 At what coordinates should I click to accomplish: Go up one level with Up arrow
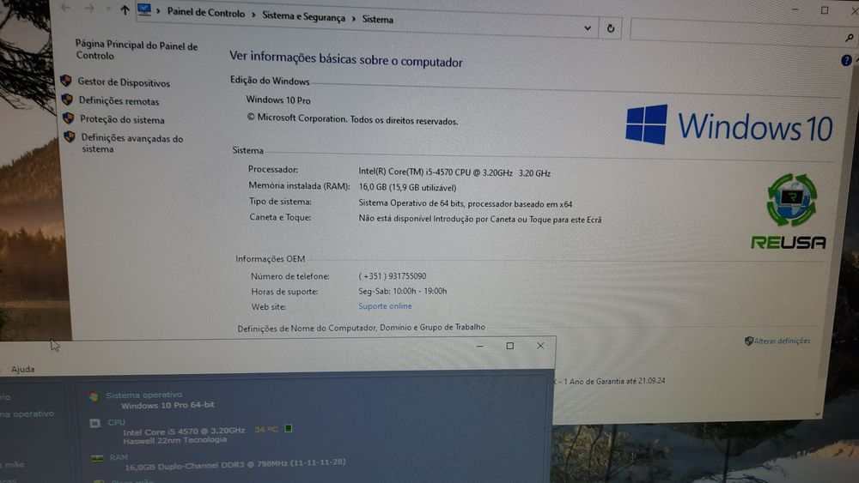pos(125,9)
